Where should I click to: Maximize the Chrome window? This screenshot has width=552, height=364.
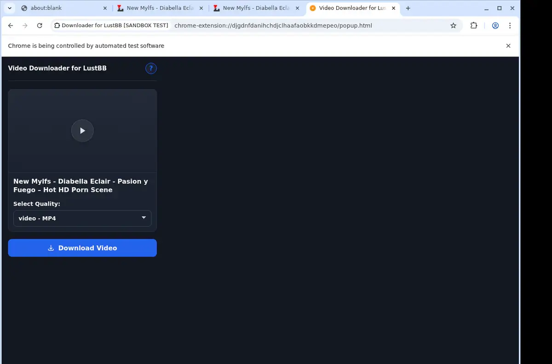(500, 8)
